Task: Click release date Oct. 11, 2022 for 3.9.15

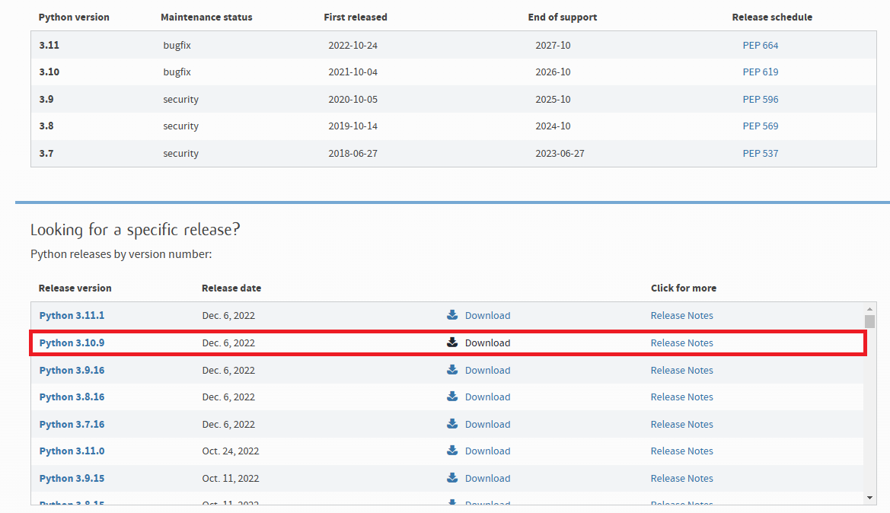Action: 231,479
